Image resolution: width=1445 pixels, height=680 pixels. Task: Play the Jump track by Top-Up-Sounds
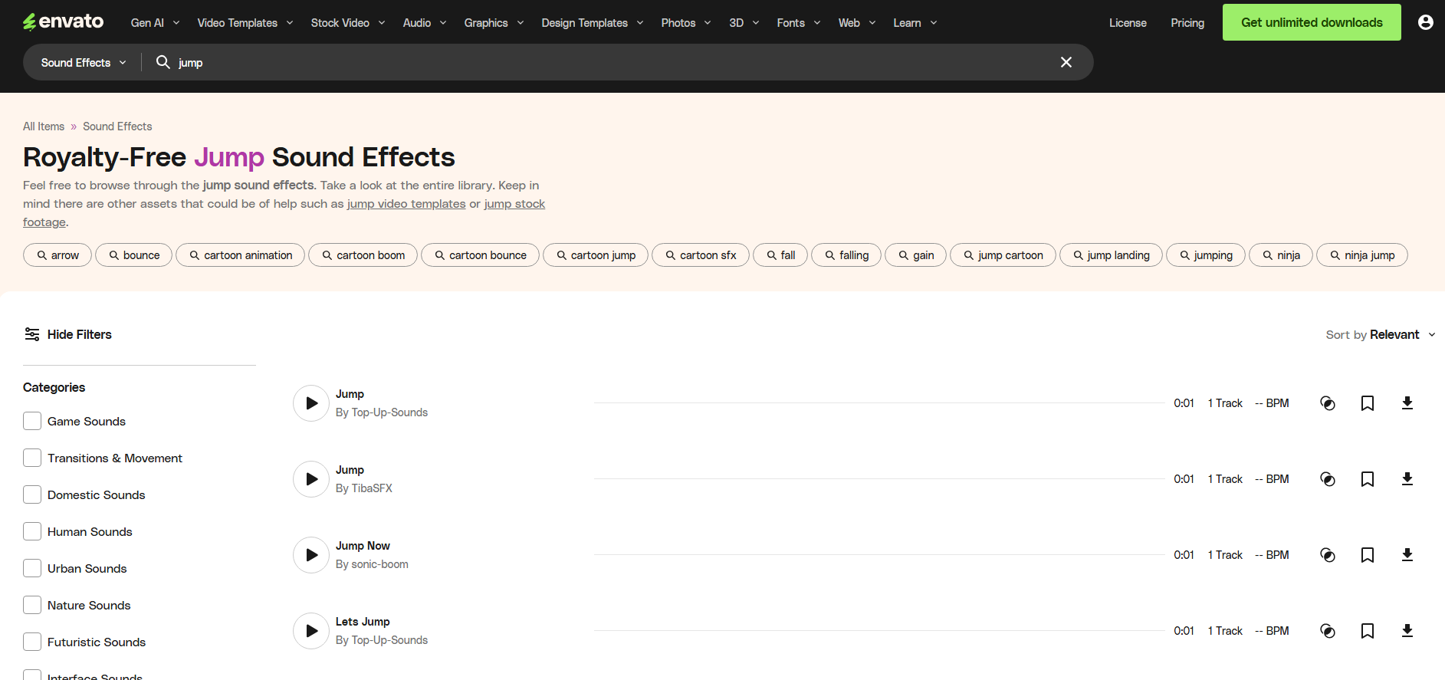coord(311,403)
